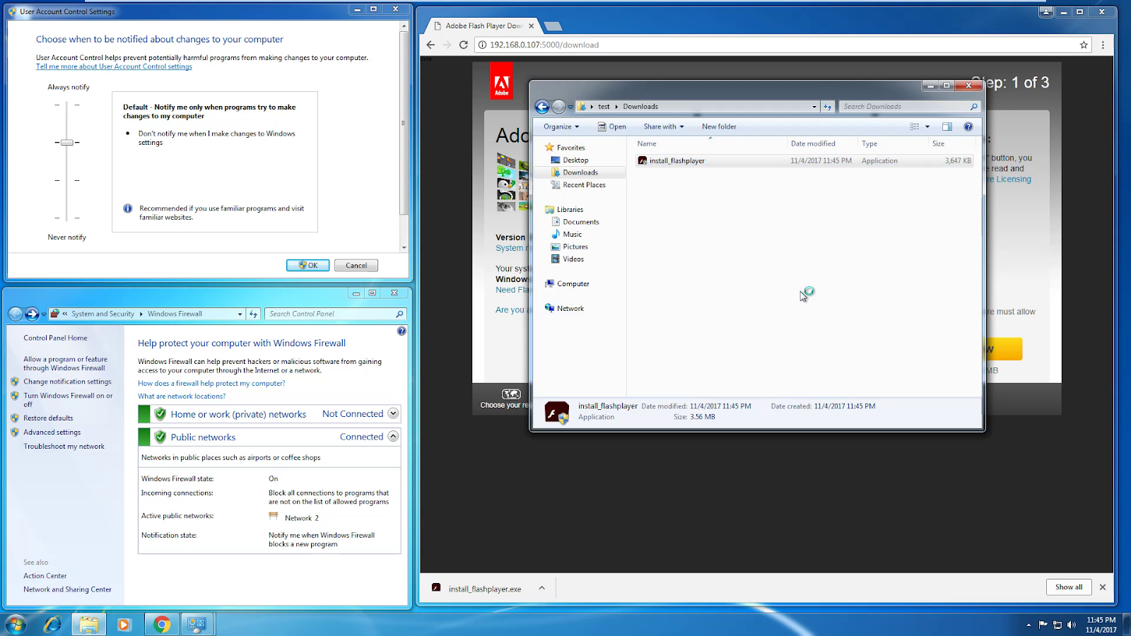Collapse the Public networks section
The width and height of the screenshot is (1131, 636).
click(x=394, y=437)
